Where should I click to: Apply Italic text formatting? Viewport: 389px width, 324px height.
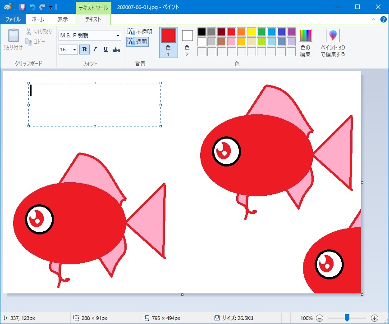(x=95, y=49)
